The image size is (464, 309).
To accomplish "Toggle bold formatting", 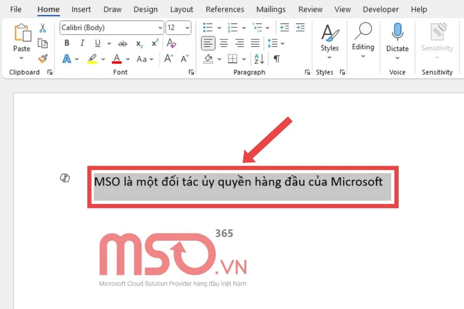I will (67, 43).
